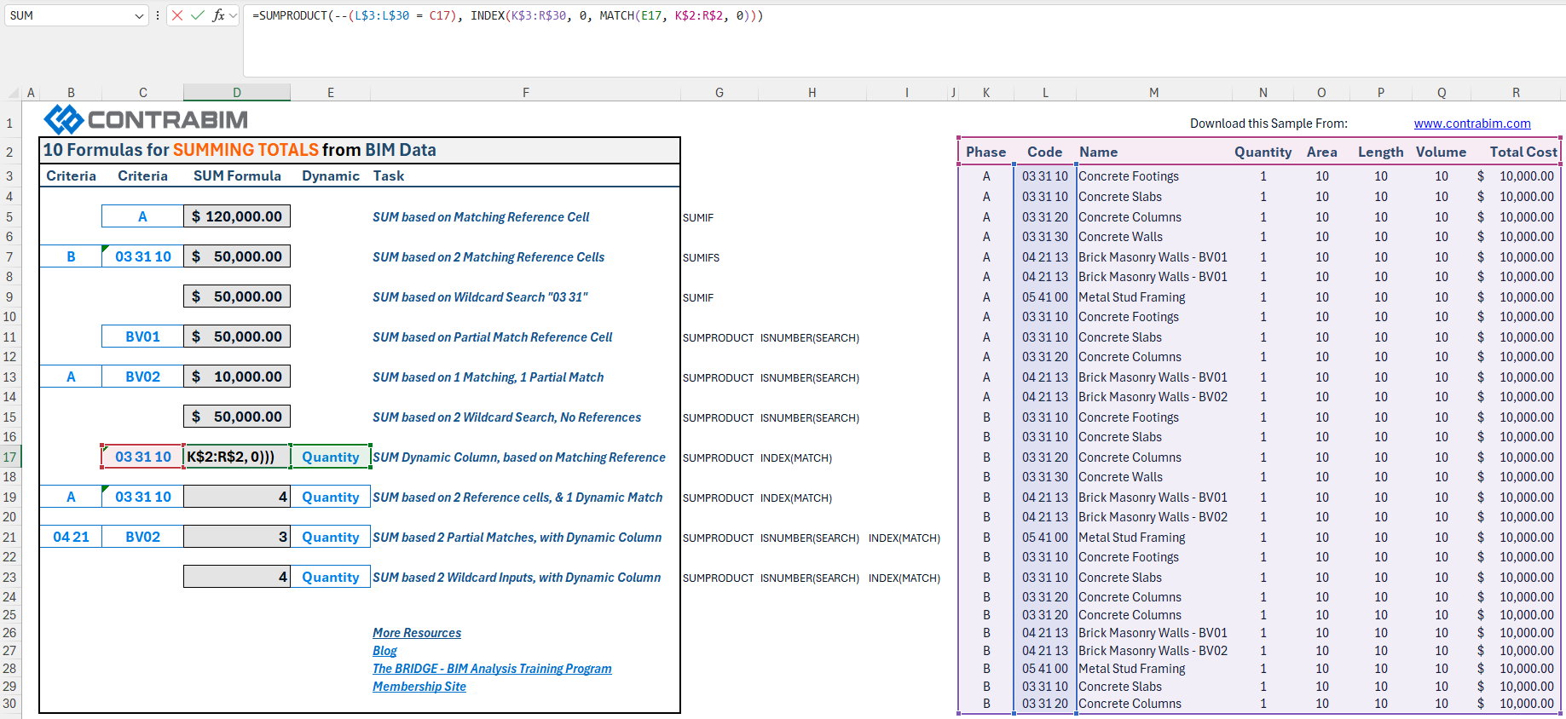This screenshot has width=1566, height=719.
Task: Select the row 17 header
Action: click(10, 457)
